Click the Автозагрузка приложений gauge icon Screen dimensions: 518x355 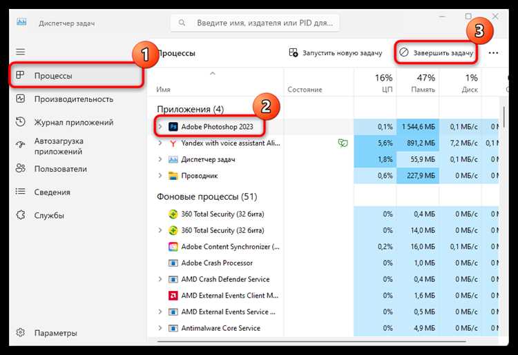tap(21, 145)
